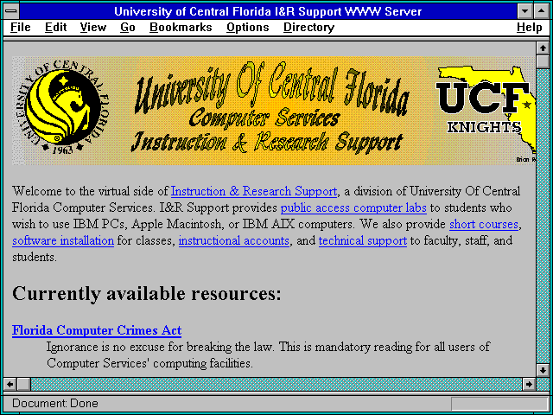The height and width of the screenshot is (415, 553).
Task: Follow the Instruction & Research Support link
Action: click(254, 191)
